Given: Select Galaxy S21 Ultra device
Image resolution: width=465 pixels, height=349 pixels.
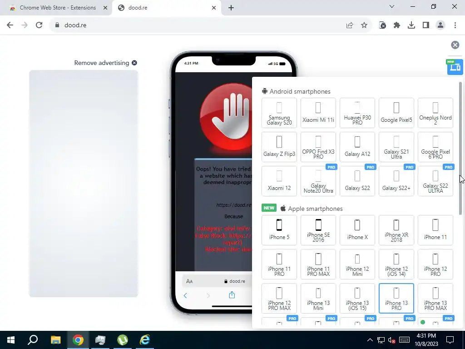Looking at the screenshot, I should click(x=396, y=147).
